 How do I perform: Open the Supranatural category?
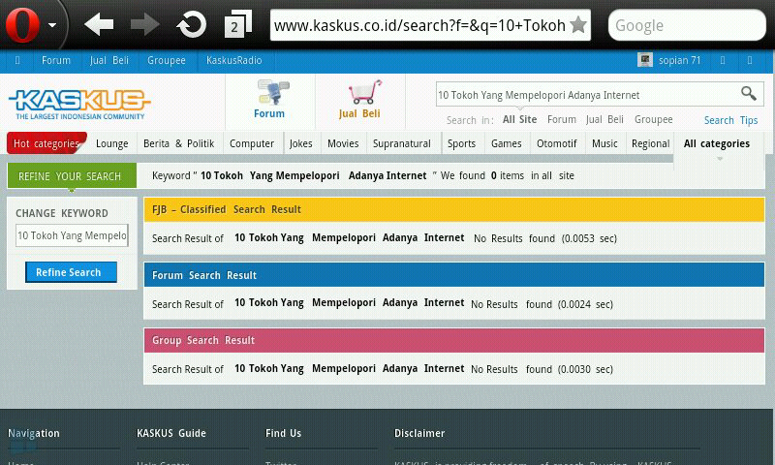(x=401, y=143)
